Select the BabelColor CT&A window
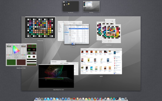This screenshot has width=162, height=101. coord(21,55)
